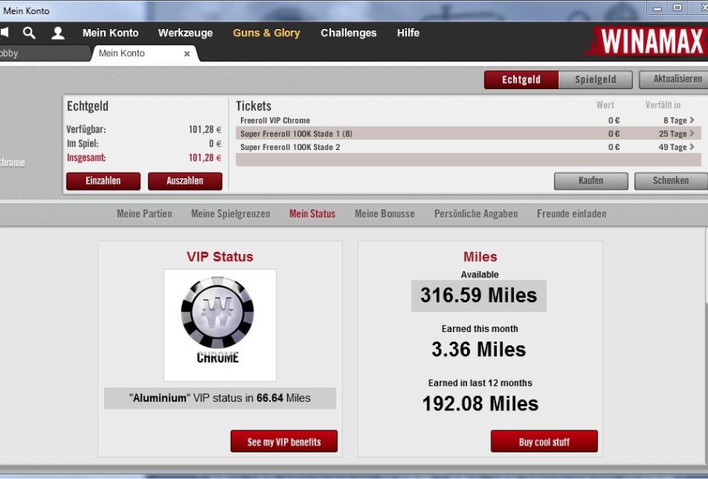Close the Mein Konto tab

click(x=187, y=54)
